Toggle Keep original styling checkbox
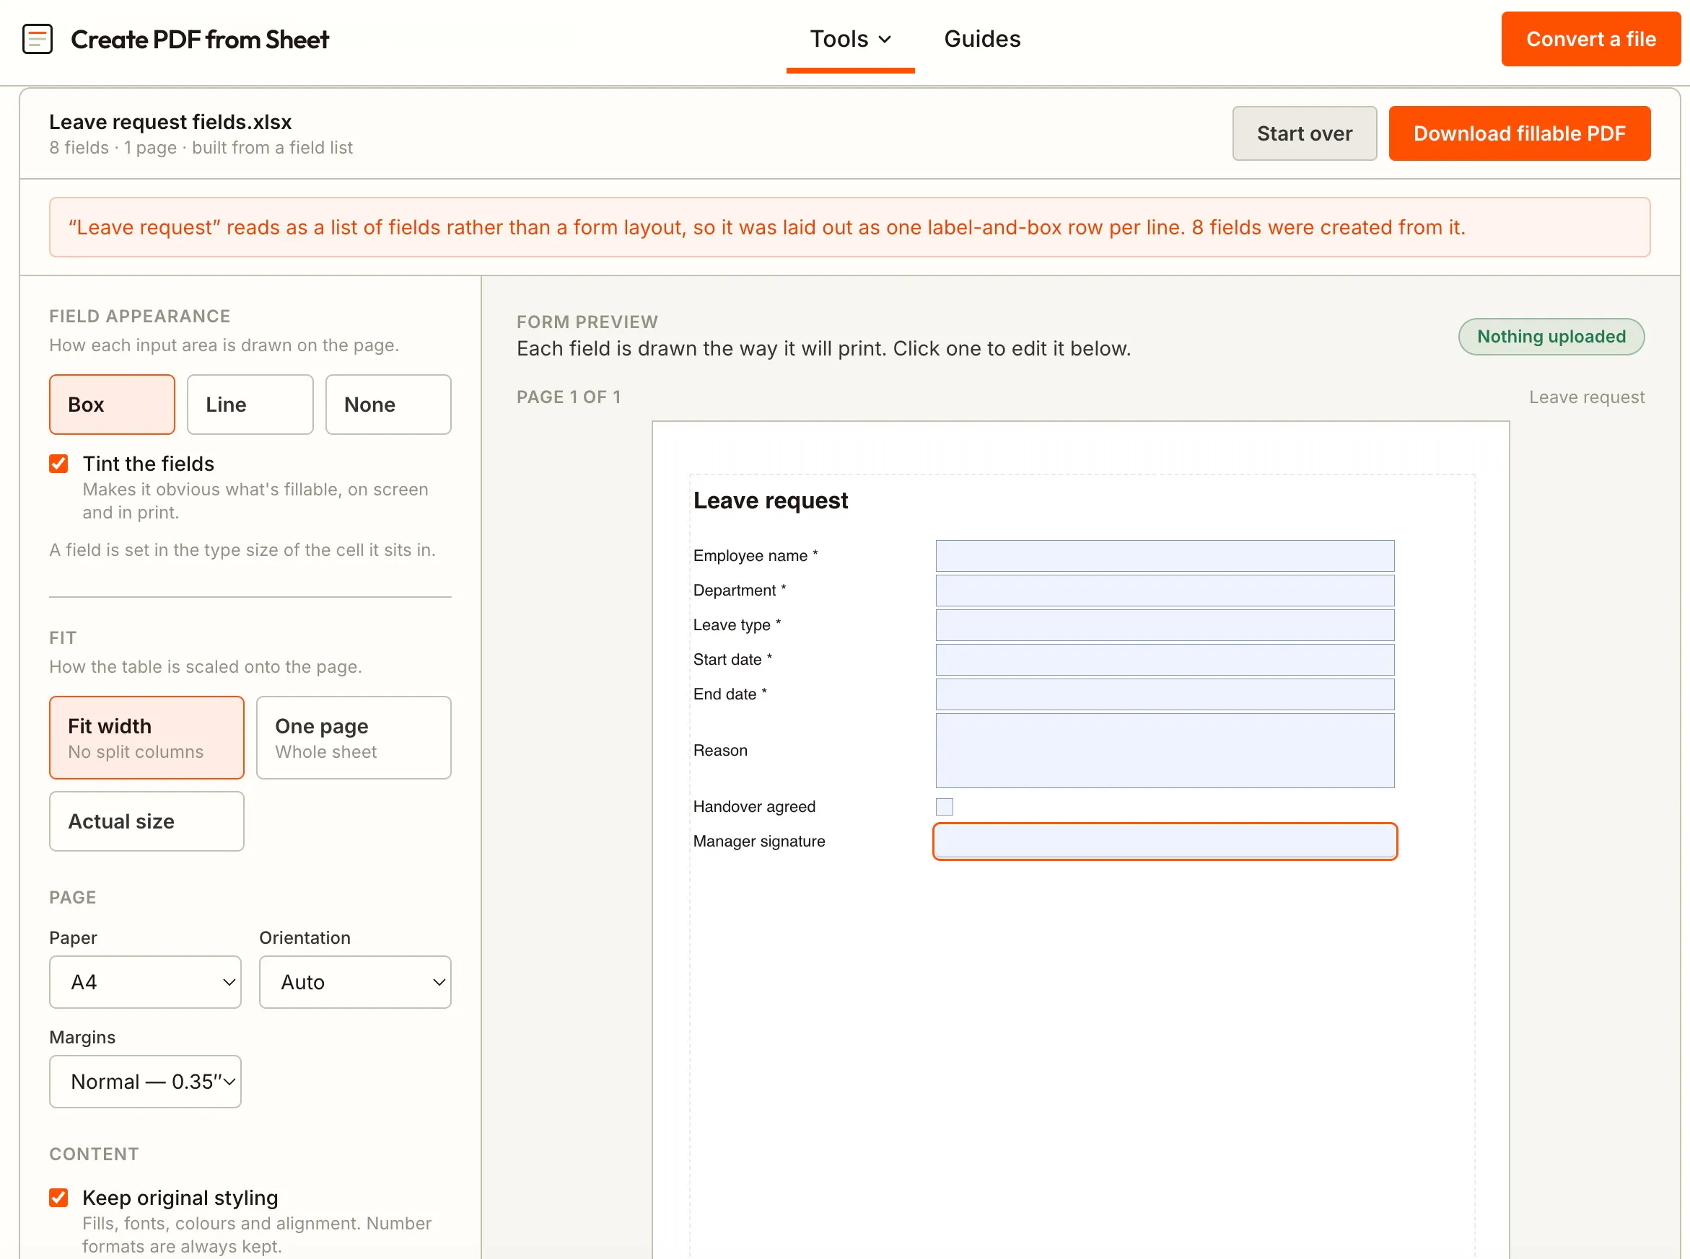This screenshot has width=1690, height=1259. [x=58, y=1197]
